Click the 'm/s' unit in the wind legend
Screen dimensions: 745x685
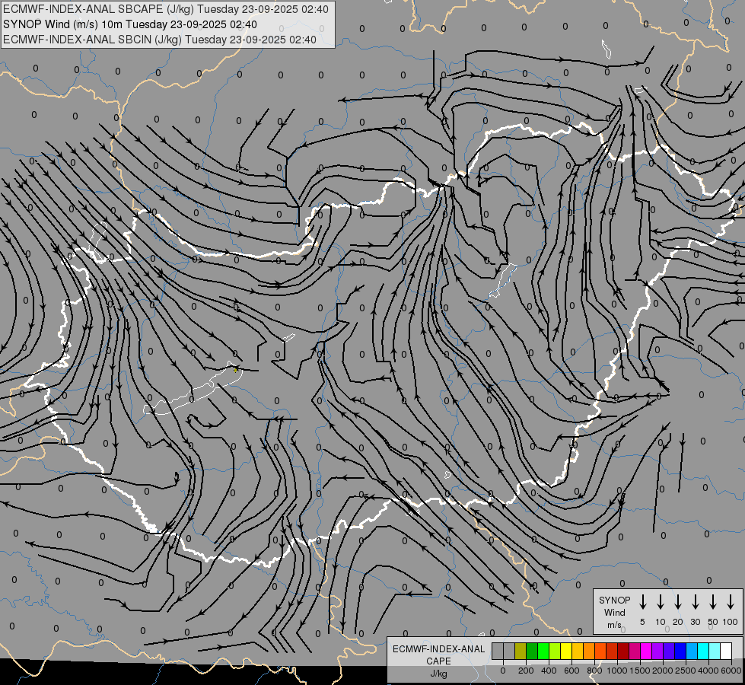[x=614, y=625]
